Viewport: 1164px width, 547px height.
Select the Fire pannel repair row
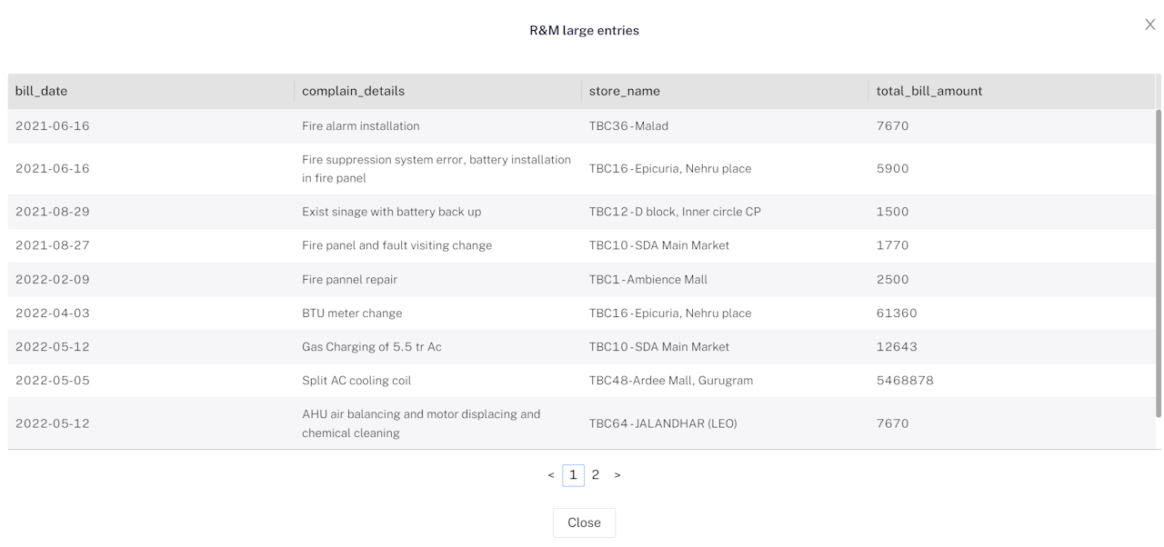click(x=349, y=280)
